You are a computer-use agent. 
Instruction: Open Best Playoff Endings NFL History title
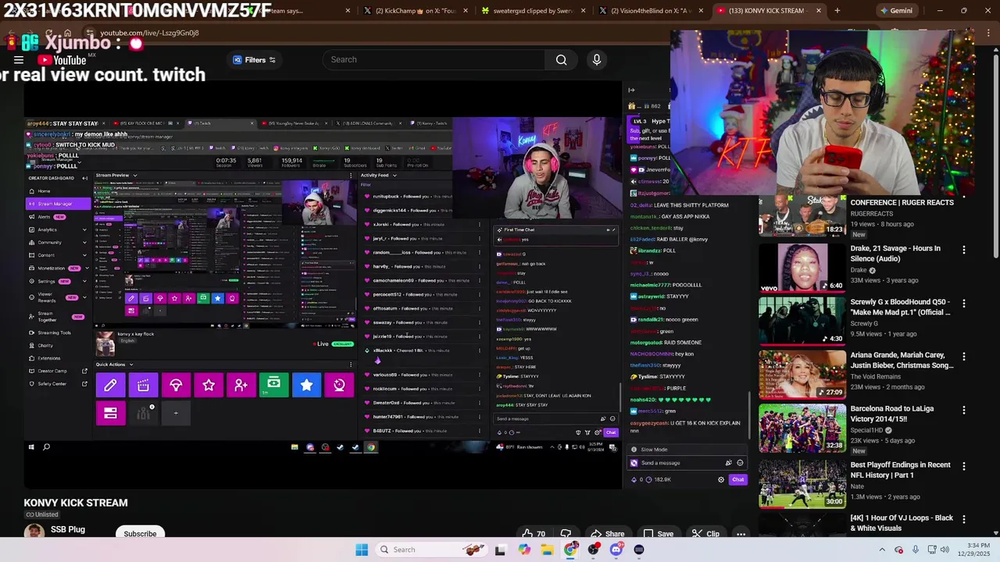click(900, 470)
